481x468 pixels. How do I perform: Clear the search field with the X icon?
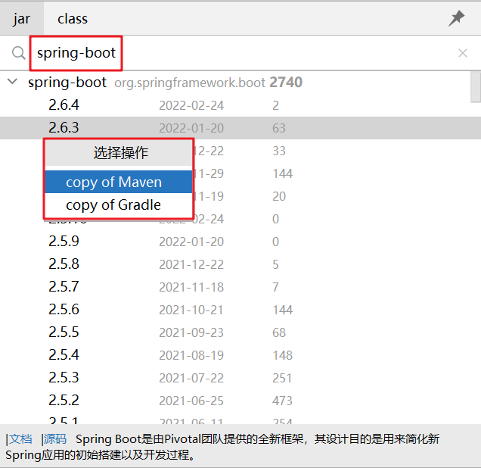[463, 53]
